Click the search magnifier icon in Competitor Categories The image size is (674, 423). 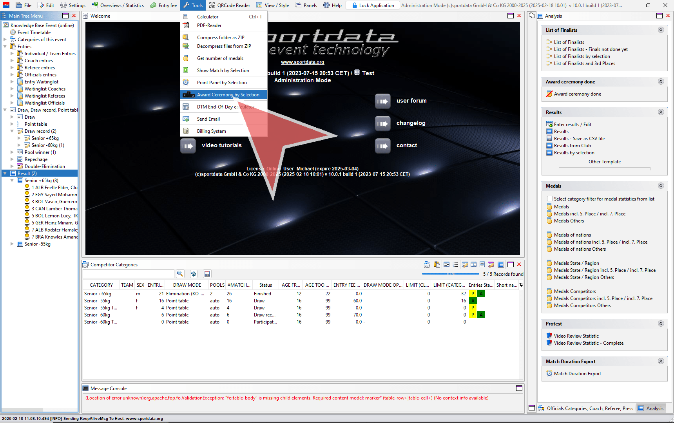pyautogui.click(x=180, y=274)
